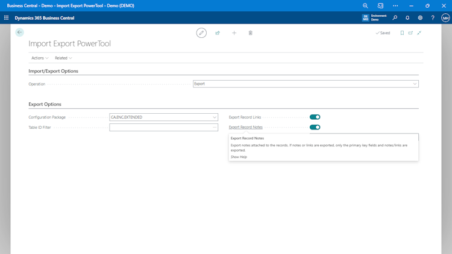452x254 pixels.
Task: Click Export Record Notes field label
Action: coord(246,127)
